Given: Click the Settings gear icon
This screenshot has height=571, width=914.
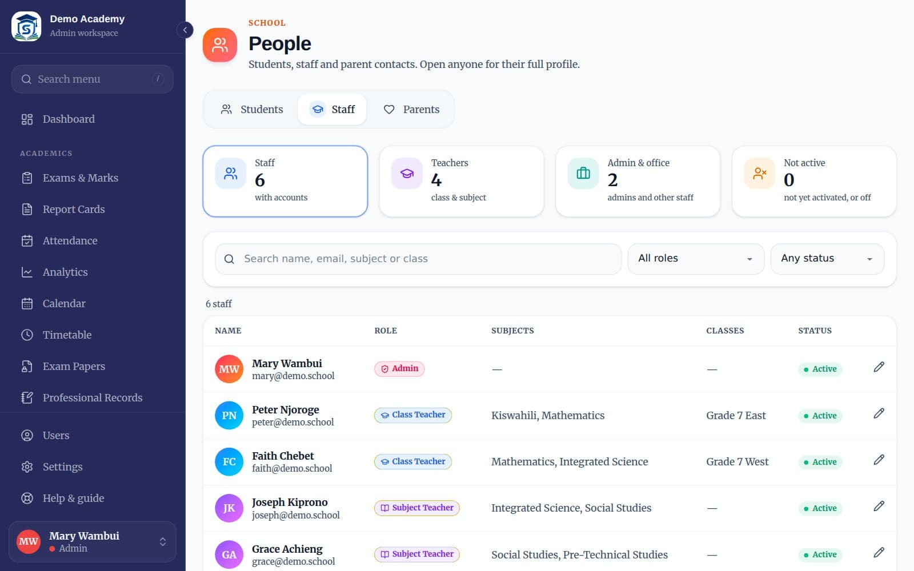Looking at the screenshot, I should [27, 467].
